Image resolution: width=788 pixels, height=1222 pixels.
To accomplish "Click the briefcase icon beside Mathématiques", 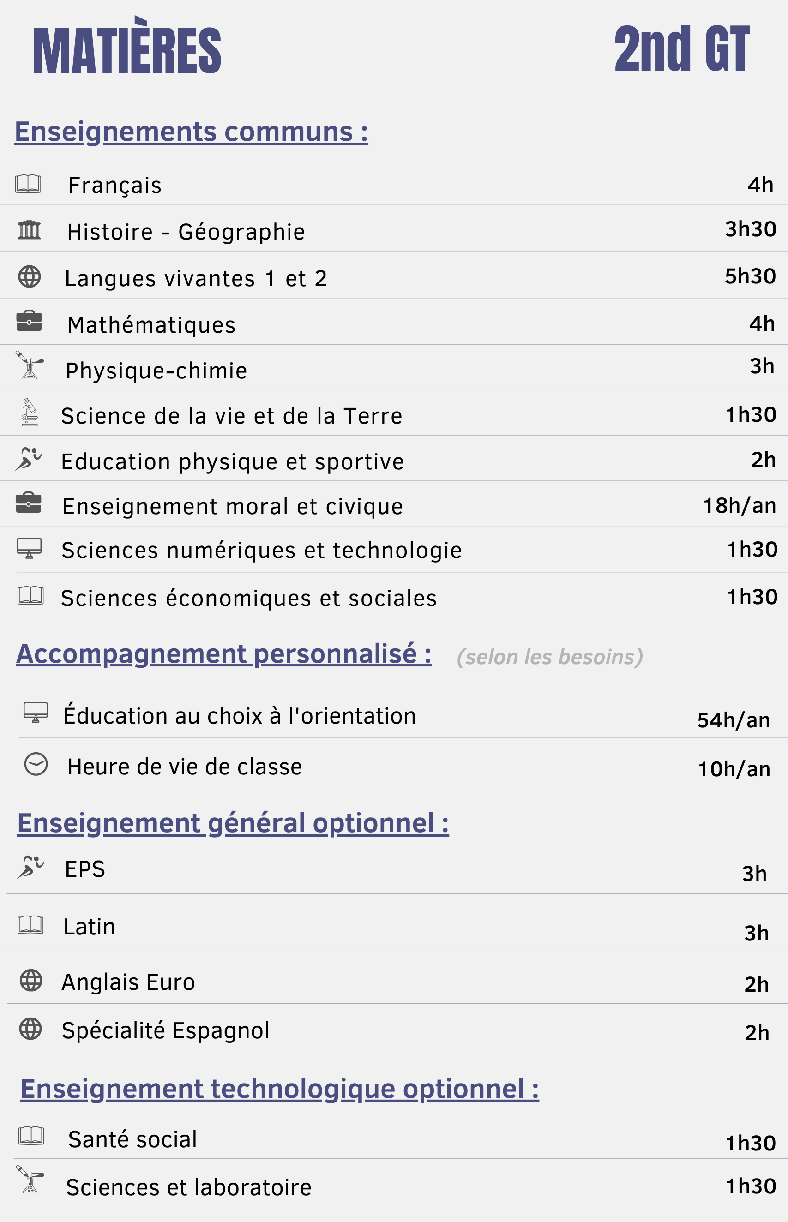I will (x=29, y=321).
